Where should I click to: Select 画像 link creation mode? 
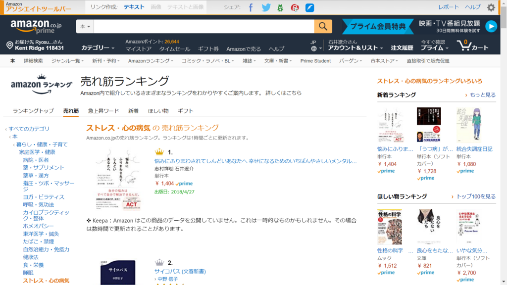point(156,7)
